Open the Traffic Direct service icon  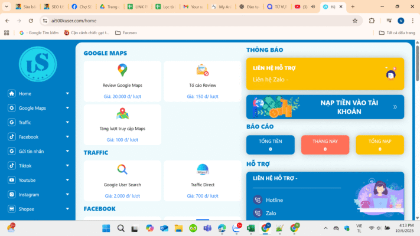pyautogui.click(x=202, y=169)
